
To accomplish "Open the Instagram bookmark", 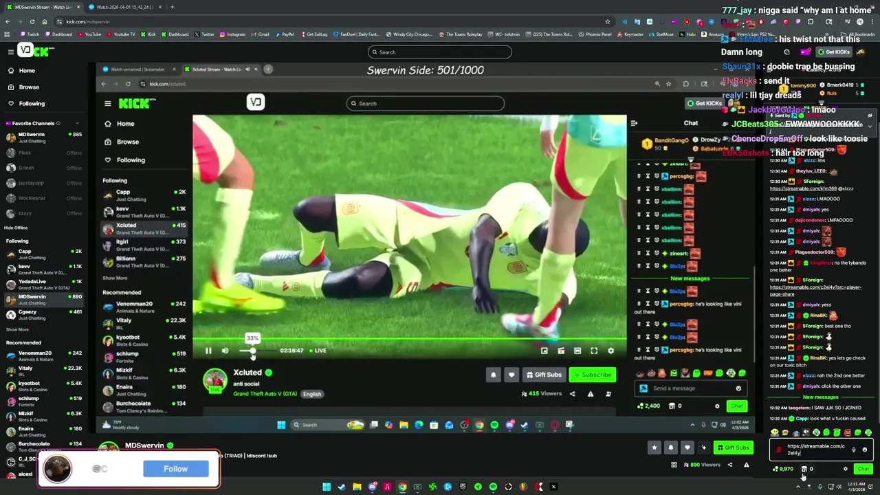I will [232, 34].
